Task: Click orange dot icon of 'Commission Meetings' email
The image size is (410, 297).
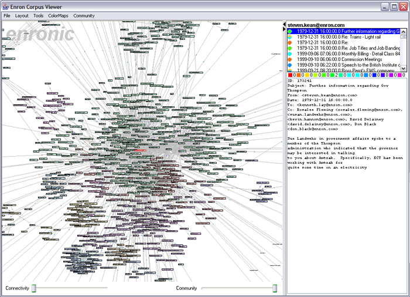Action: click(290, 60)
